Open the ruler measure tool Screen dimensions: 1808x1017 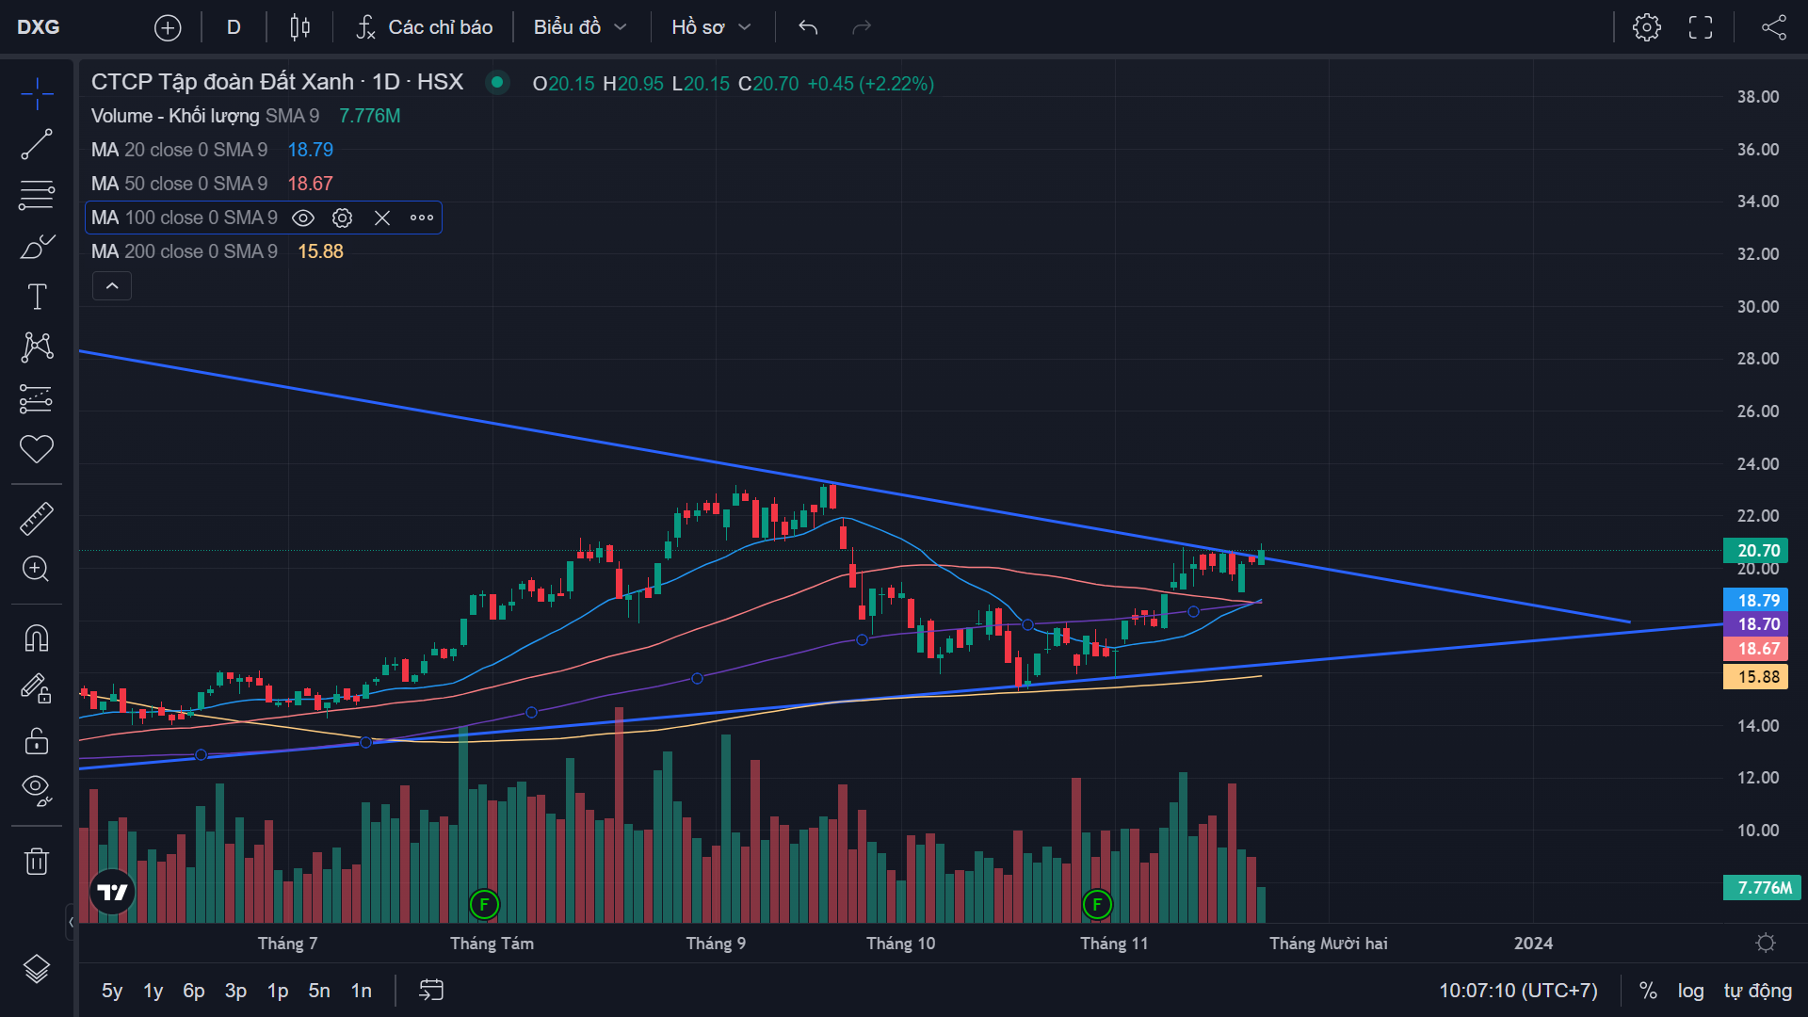coord(37,519)
